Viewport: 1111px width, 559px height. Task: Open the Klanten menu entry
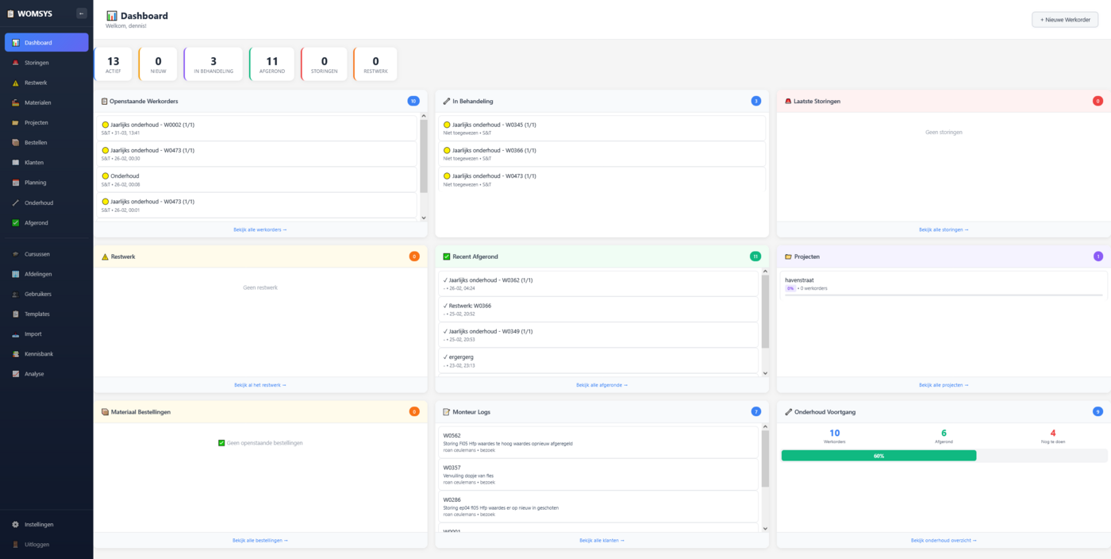point(35,162)
